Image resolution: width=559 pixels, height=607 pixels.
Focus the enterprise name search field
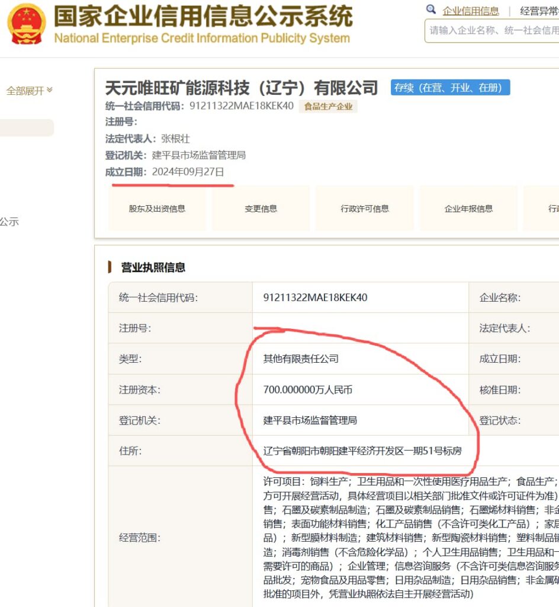(x=492, y=31)
